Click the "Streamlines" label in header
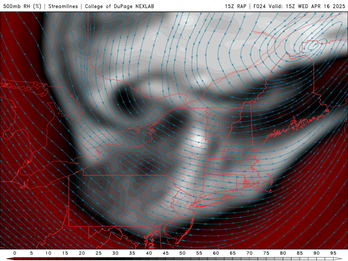The height and width of the screenshot is (261, 348). (63, 6)
